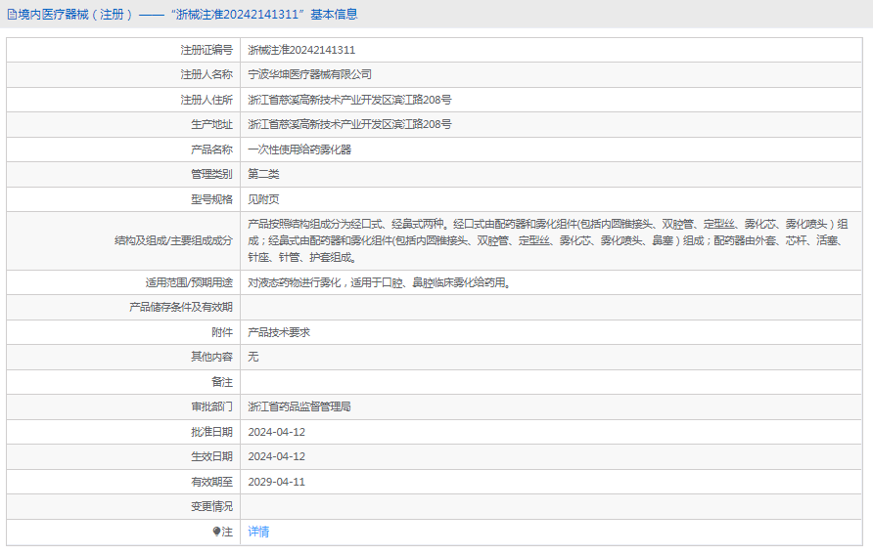This screenshot has height=555, width=873.
Task: Click the 附件 label
Action: [x=222, y=332]
